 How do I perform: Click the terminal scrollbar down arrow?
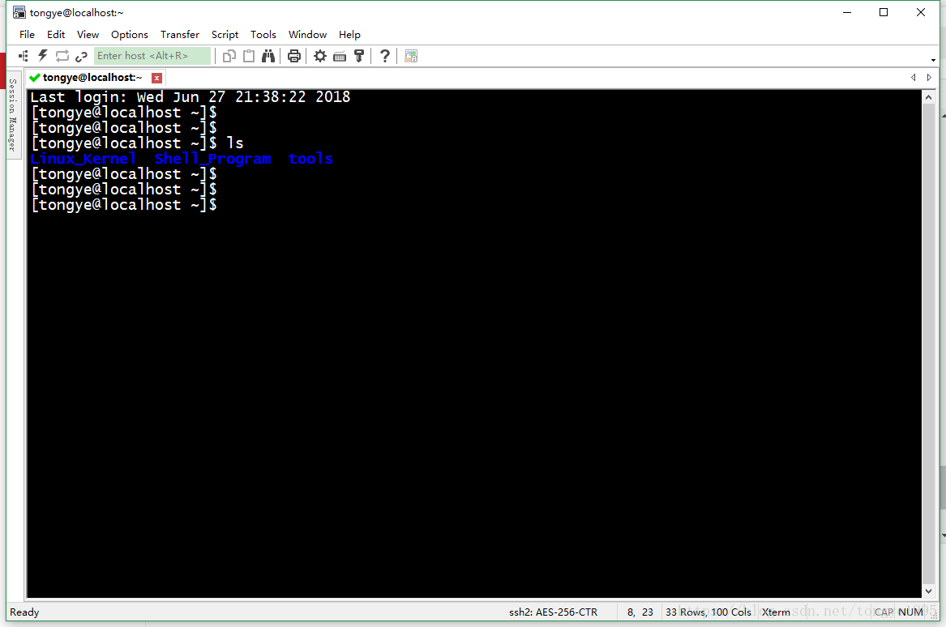[x=928, y=591]
